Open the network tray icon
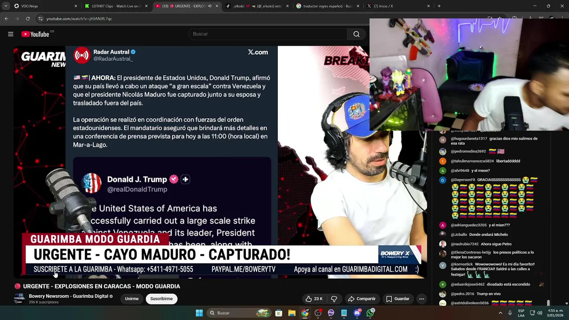 click(x=533, y=313)
